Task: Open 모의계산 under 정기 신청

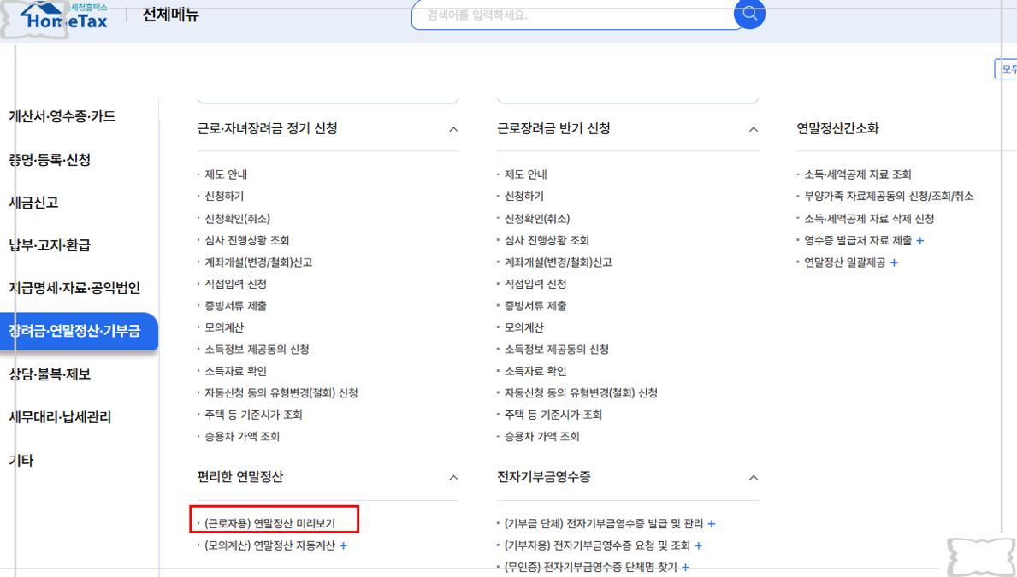Action: [224, 328]
